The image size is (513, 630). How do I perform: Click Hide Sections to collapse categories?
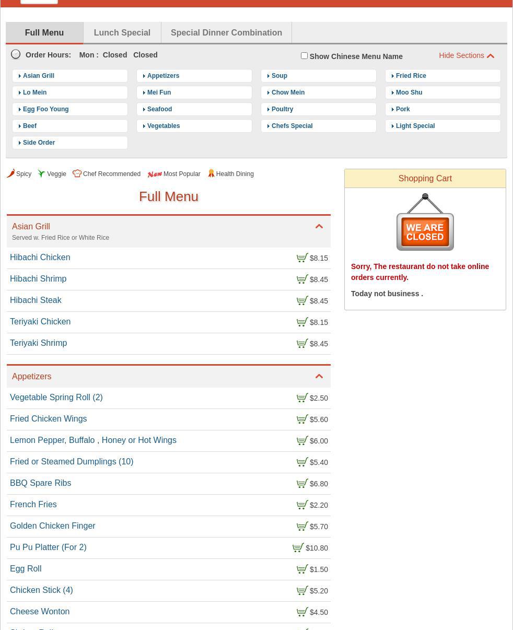click(x=466, y=55)
